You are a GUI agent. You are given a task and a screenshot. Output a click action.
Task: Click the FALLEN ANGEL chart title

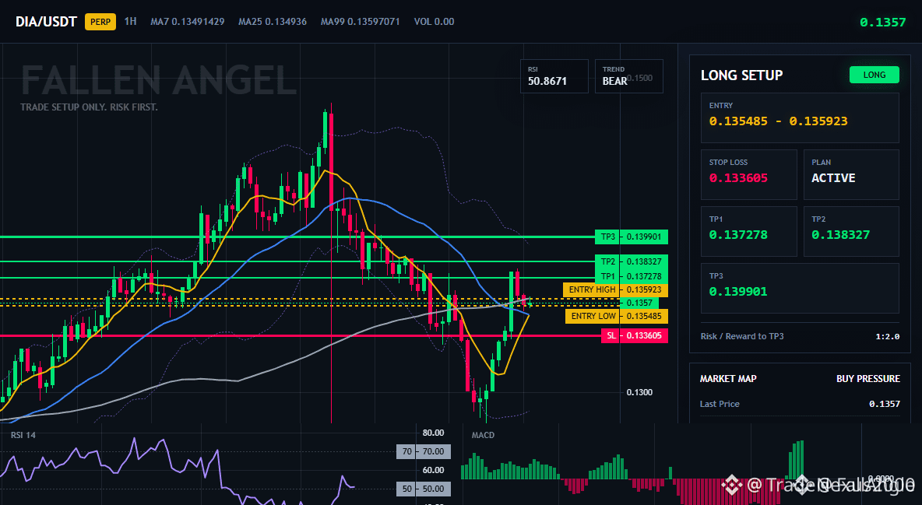pos(158,81)
